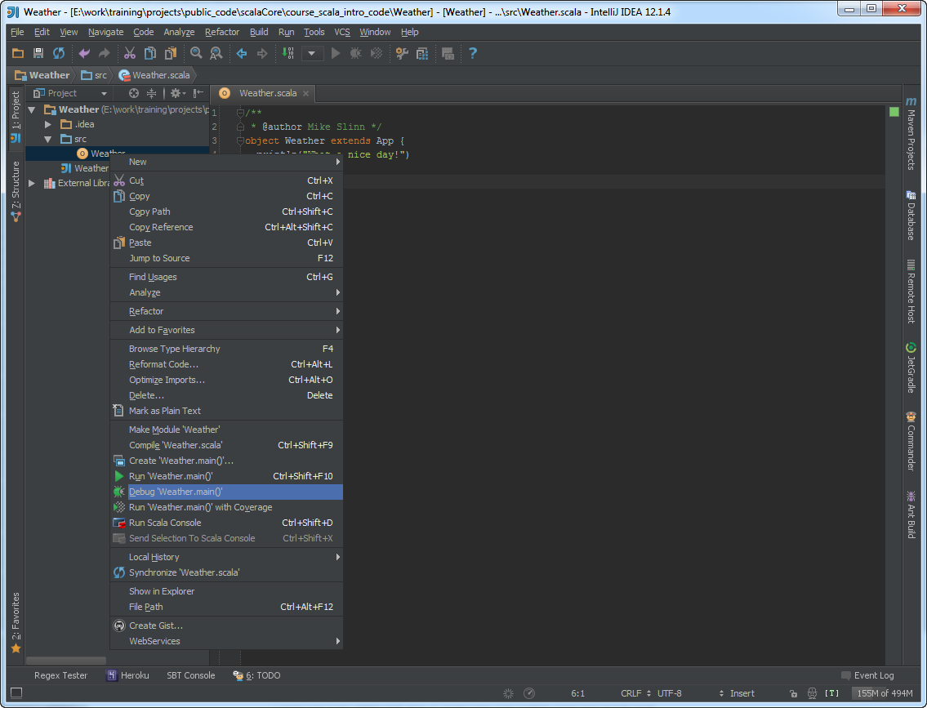Collapse the src folder
927x708 pixels.
(x=48, y=139)
